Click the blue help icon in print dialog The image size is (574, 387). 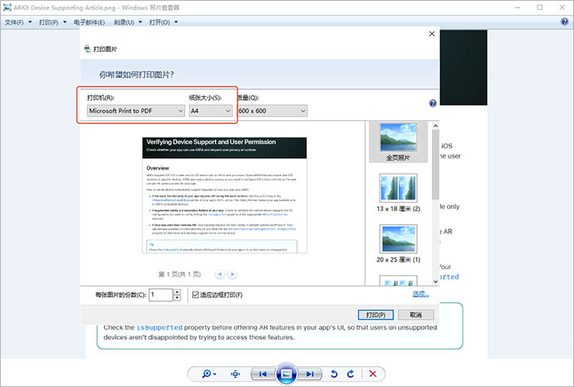[x=432, y=103]
